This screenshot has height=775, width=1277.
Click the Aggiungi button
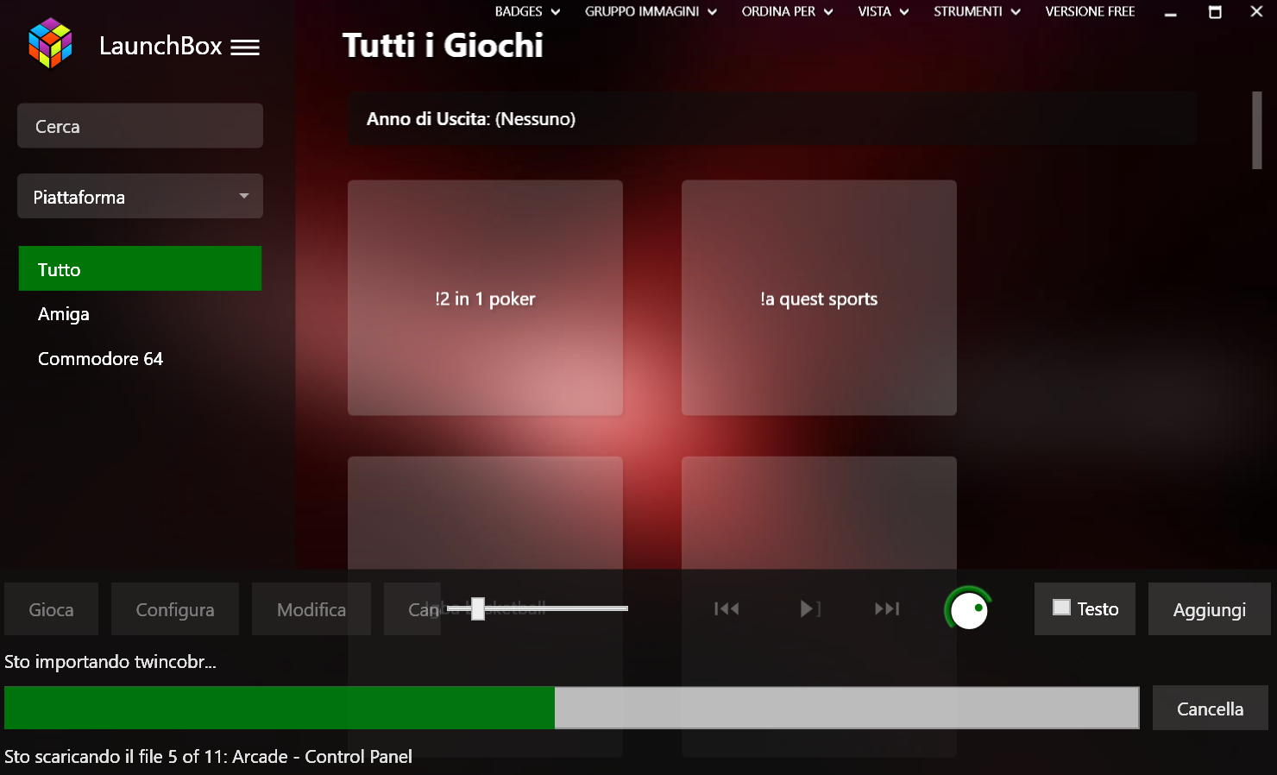click(x=1209, y=609)
